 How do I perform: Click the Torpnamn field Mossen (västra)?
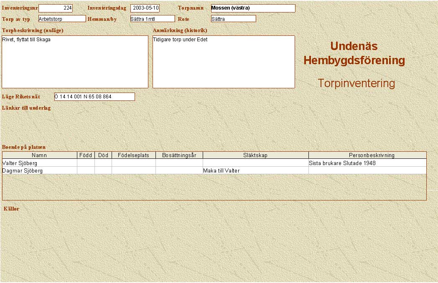coord(253,8)
